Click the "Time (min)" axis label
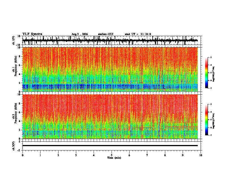The width and height of the screenshot is (226, 174). [114, 158]
